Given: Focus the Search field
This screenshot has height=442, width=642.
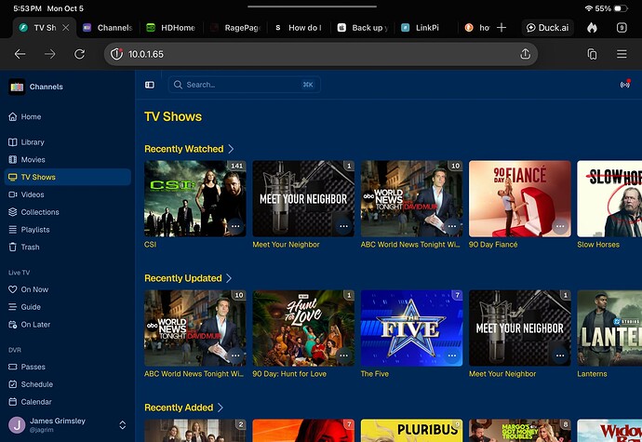Looking at the screenshot, I should click(x=245, y=85).
